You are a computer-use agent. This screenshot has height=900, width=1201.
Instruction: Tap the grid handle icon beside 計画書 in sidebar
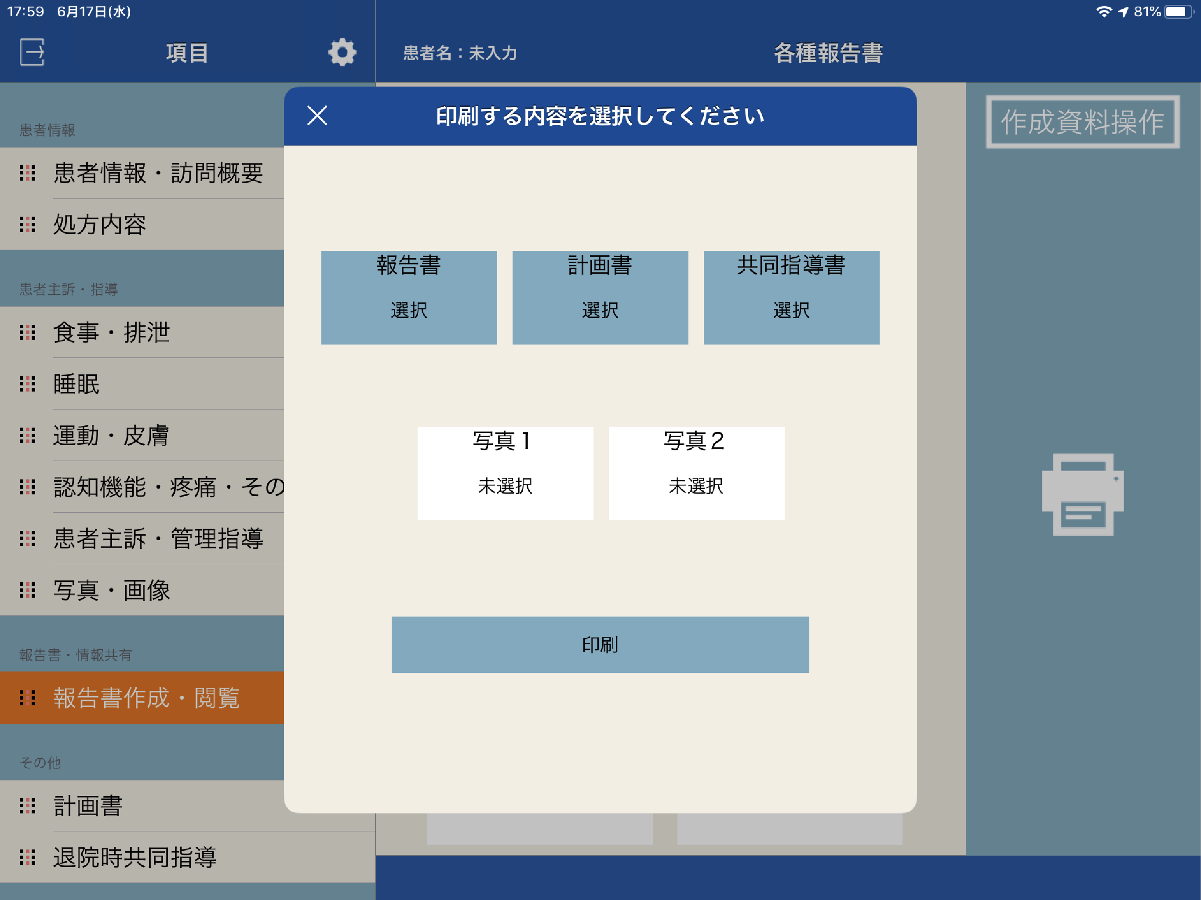pos(28,806)
